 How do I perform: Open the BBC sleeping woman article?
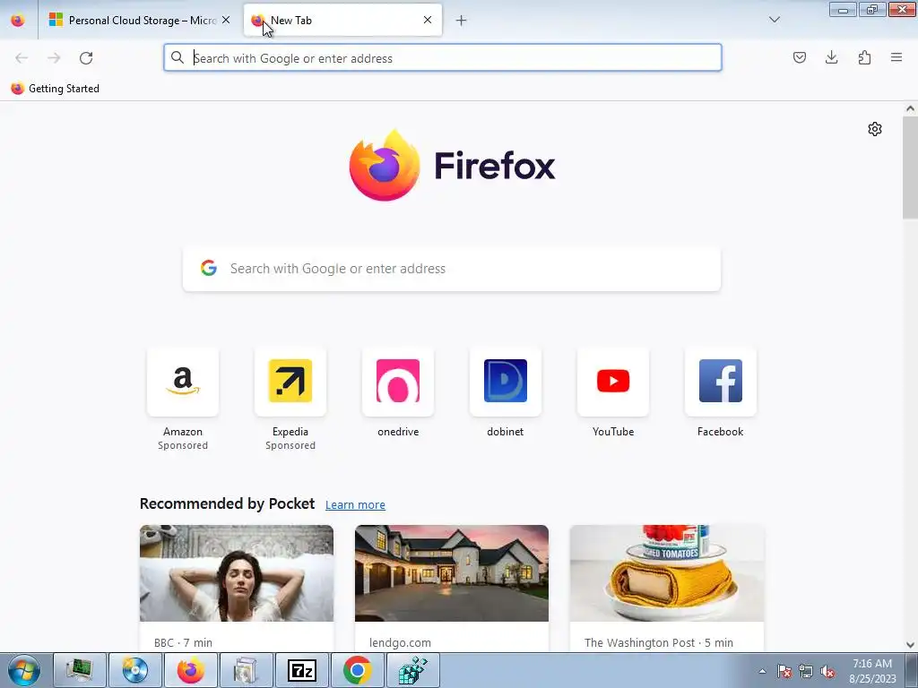(237, 588)
